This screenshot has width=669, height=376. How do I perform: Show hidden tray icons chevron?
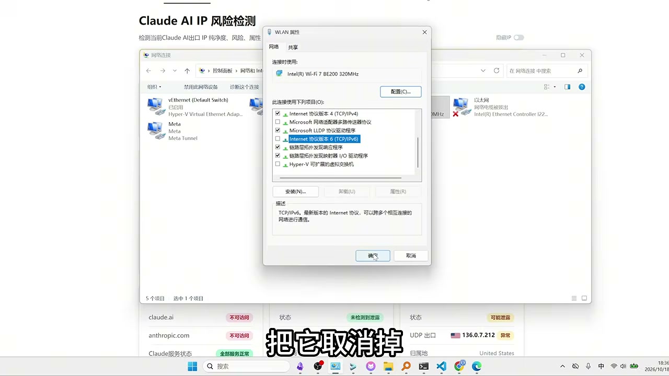point(562,367)
